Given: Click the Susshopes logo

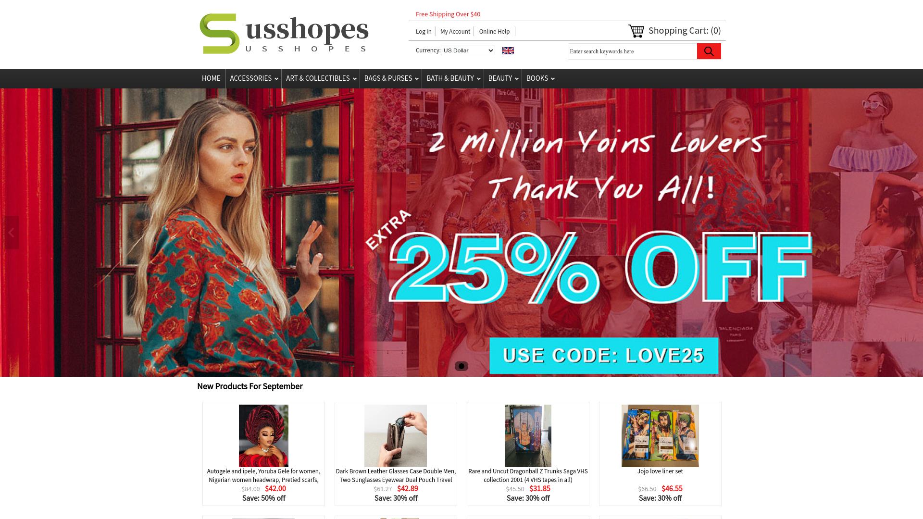Looking at the screenshot, I should [284, 34].
